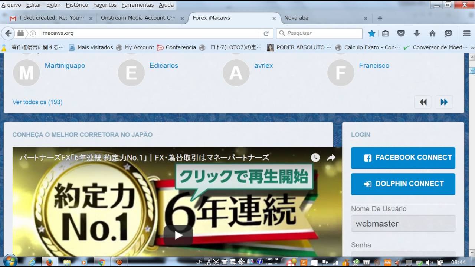Close the Onstream Media Account tab
The width and height of the screenshot is (475, 267).
(182, 18)
